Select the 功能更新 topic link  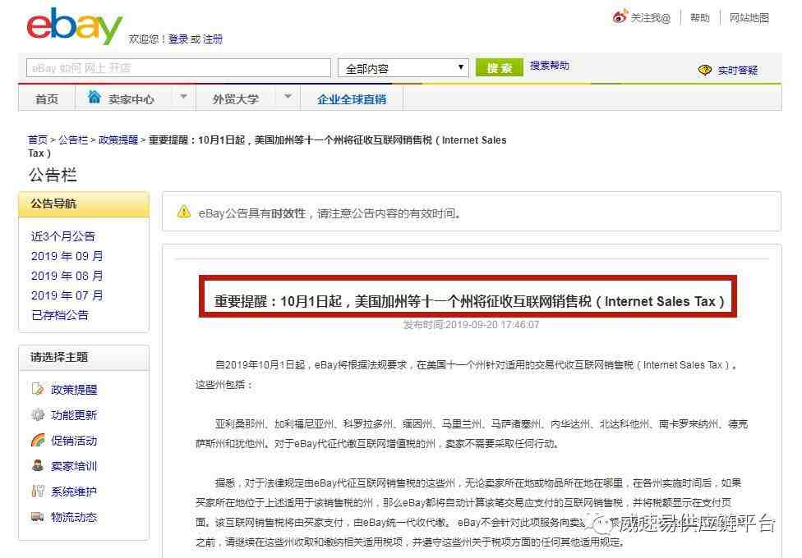coord(74,415)
